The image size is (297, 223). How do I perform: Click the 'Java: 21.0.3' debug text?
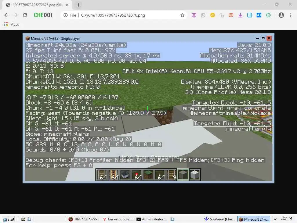[x=254, y=45]
